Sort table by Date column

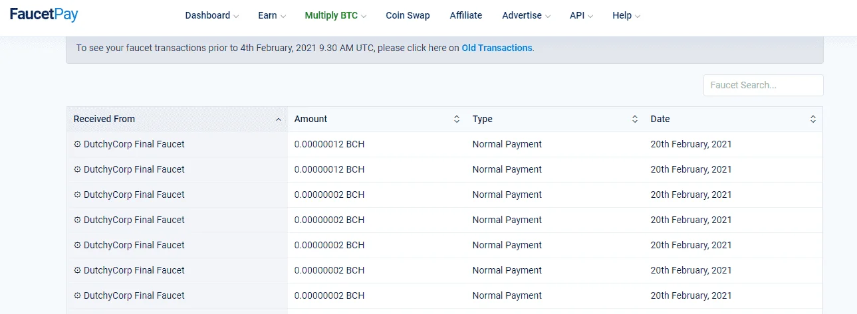[x=733, y=119]
